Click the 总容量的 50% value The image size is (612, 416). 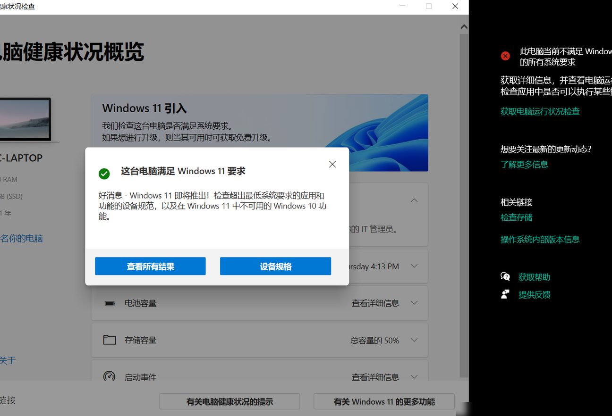(x=375, y=341)
